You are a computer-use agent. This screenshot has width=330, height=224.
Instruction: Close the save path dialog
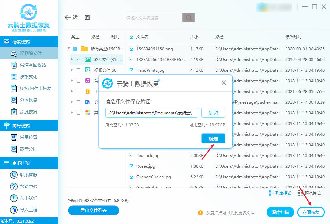224,83
